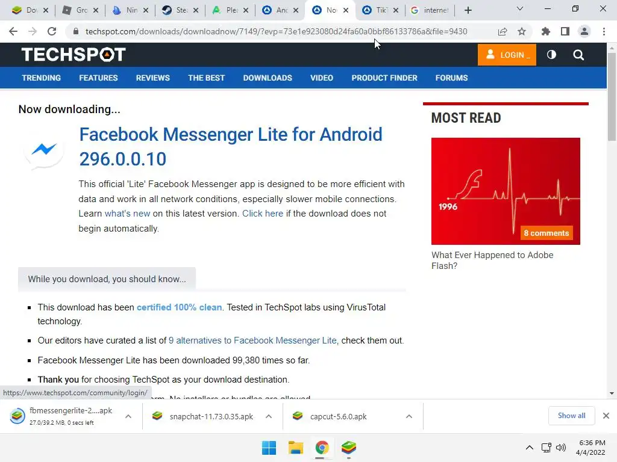Click the LOGIN button

coord(507,55)
